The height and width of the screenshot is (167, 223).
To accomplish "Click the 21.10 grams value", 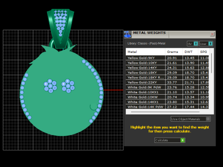I will click(x=172, y=92).
